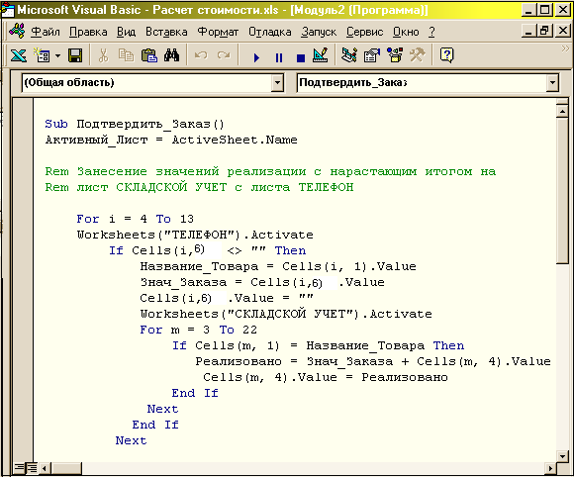This screenshot has width=574, height=477.
Task: Undo the last action arrow
Action: click(x=201, y=55)
